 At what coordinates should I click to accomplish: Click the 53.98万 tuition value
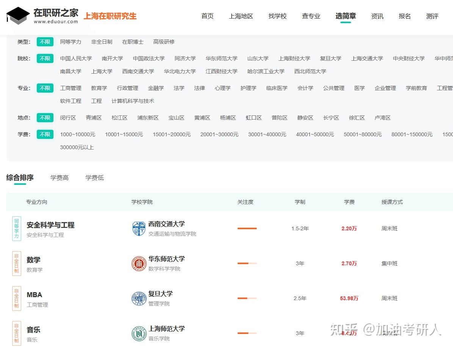349,298
